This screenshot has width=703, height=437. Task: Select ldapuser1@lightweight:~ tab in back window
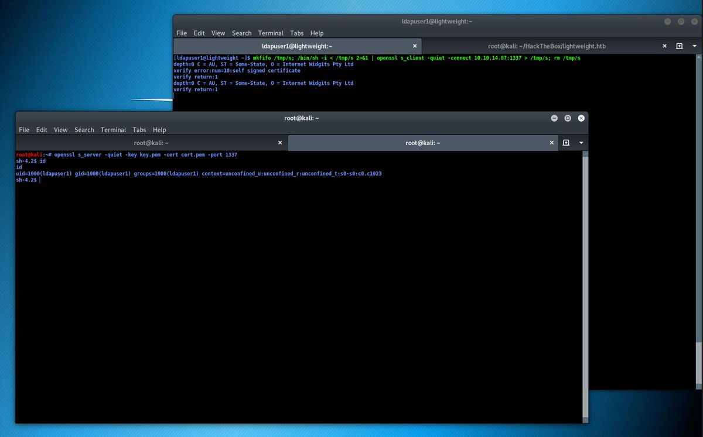click(298, 46)
